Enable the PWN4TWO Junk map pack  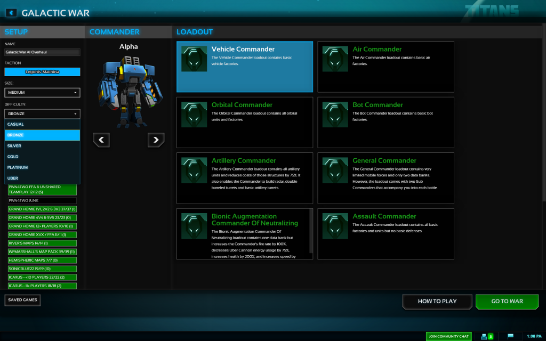(42, 200)
